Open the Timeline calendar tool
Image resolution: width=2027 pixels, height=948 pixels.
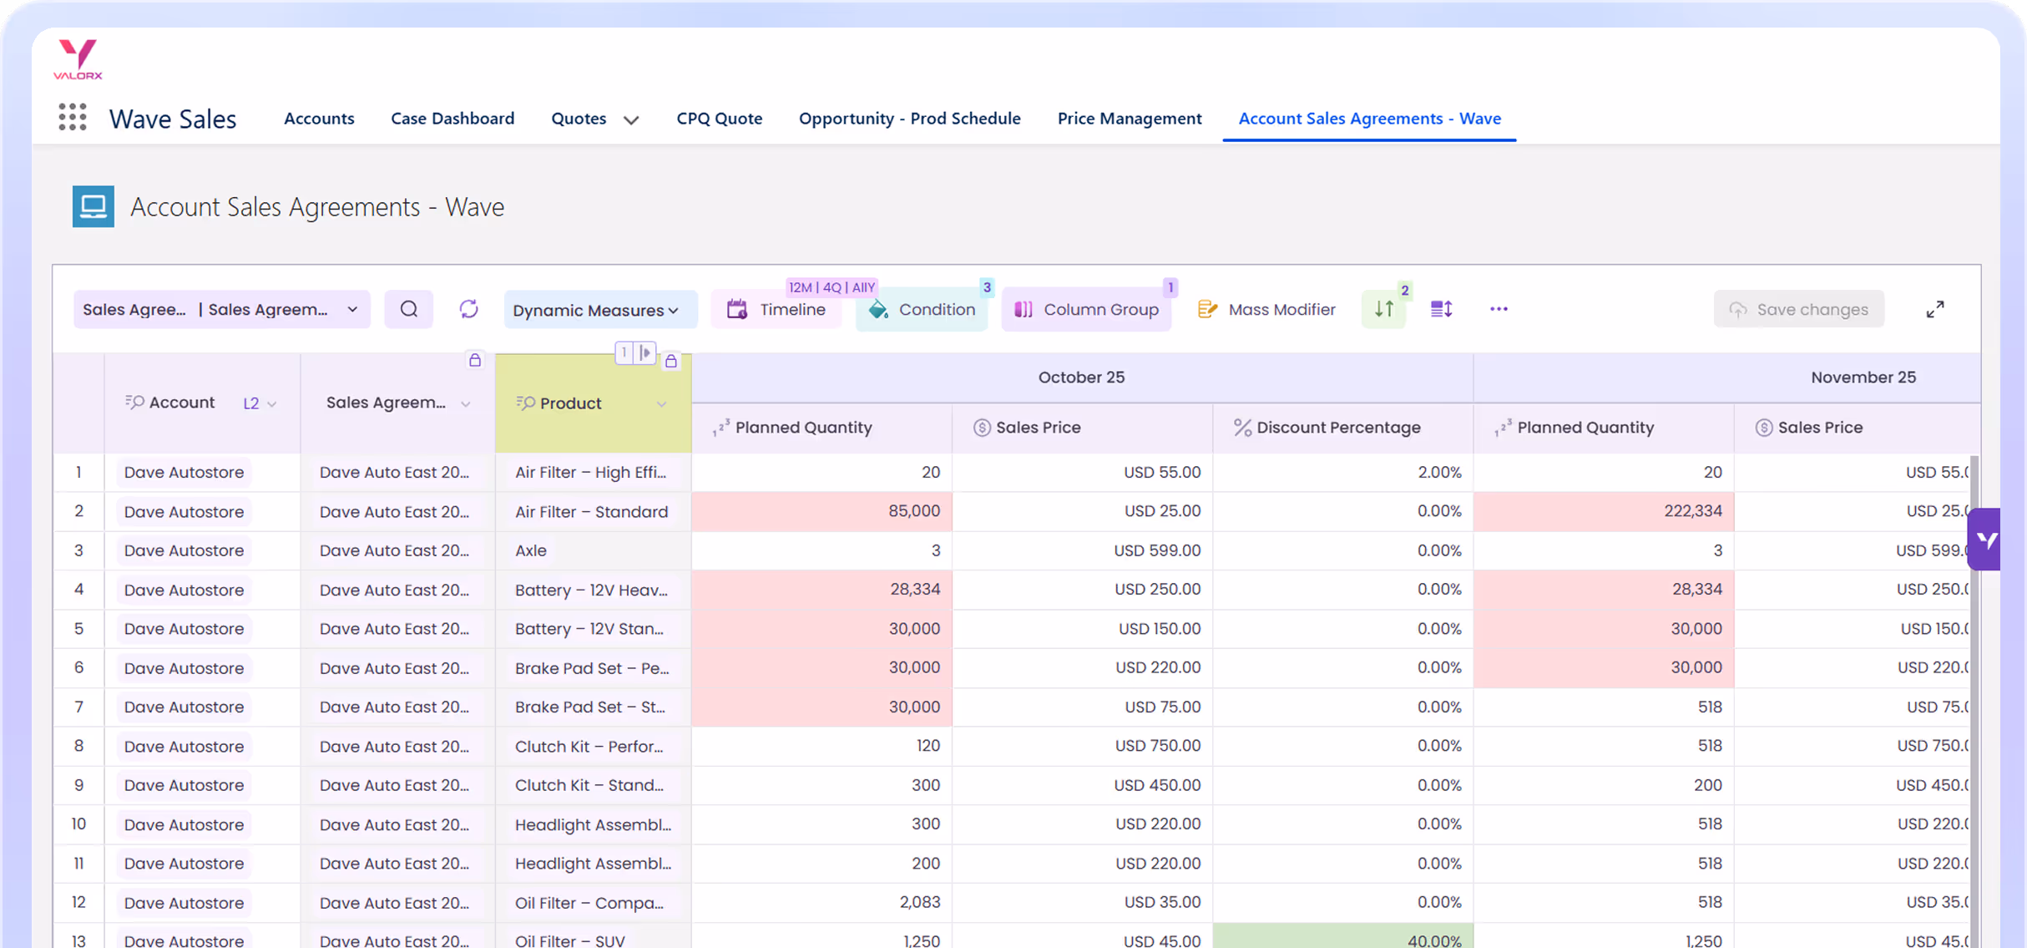click(x=776, y=309)
